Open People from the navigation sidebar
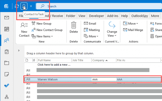Screen dimensions: 162x101 tap(6, 40)
